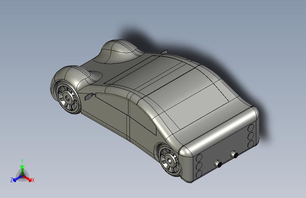Select the front wheel hub of the car
This screenshot has width=306, height=198.
pos(68,98)
